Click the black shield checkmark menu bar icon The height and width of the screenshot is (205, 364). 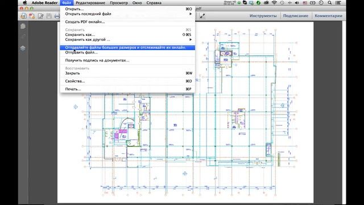[245, 3]
